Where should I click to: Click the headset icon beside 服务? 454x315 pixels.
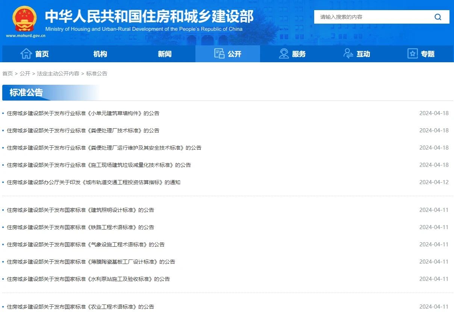(284, 54)
